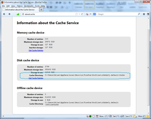Click the magnifier search icon
Screen dimensions: 151x119
coord(139,14)
